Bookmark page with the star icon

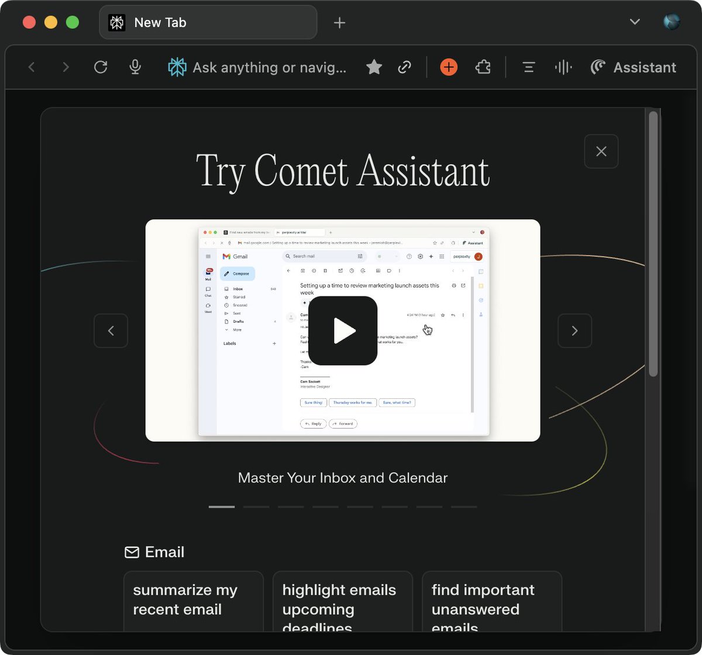[x=374, y=67]
